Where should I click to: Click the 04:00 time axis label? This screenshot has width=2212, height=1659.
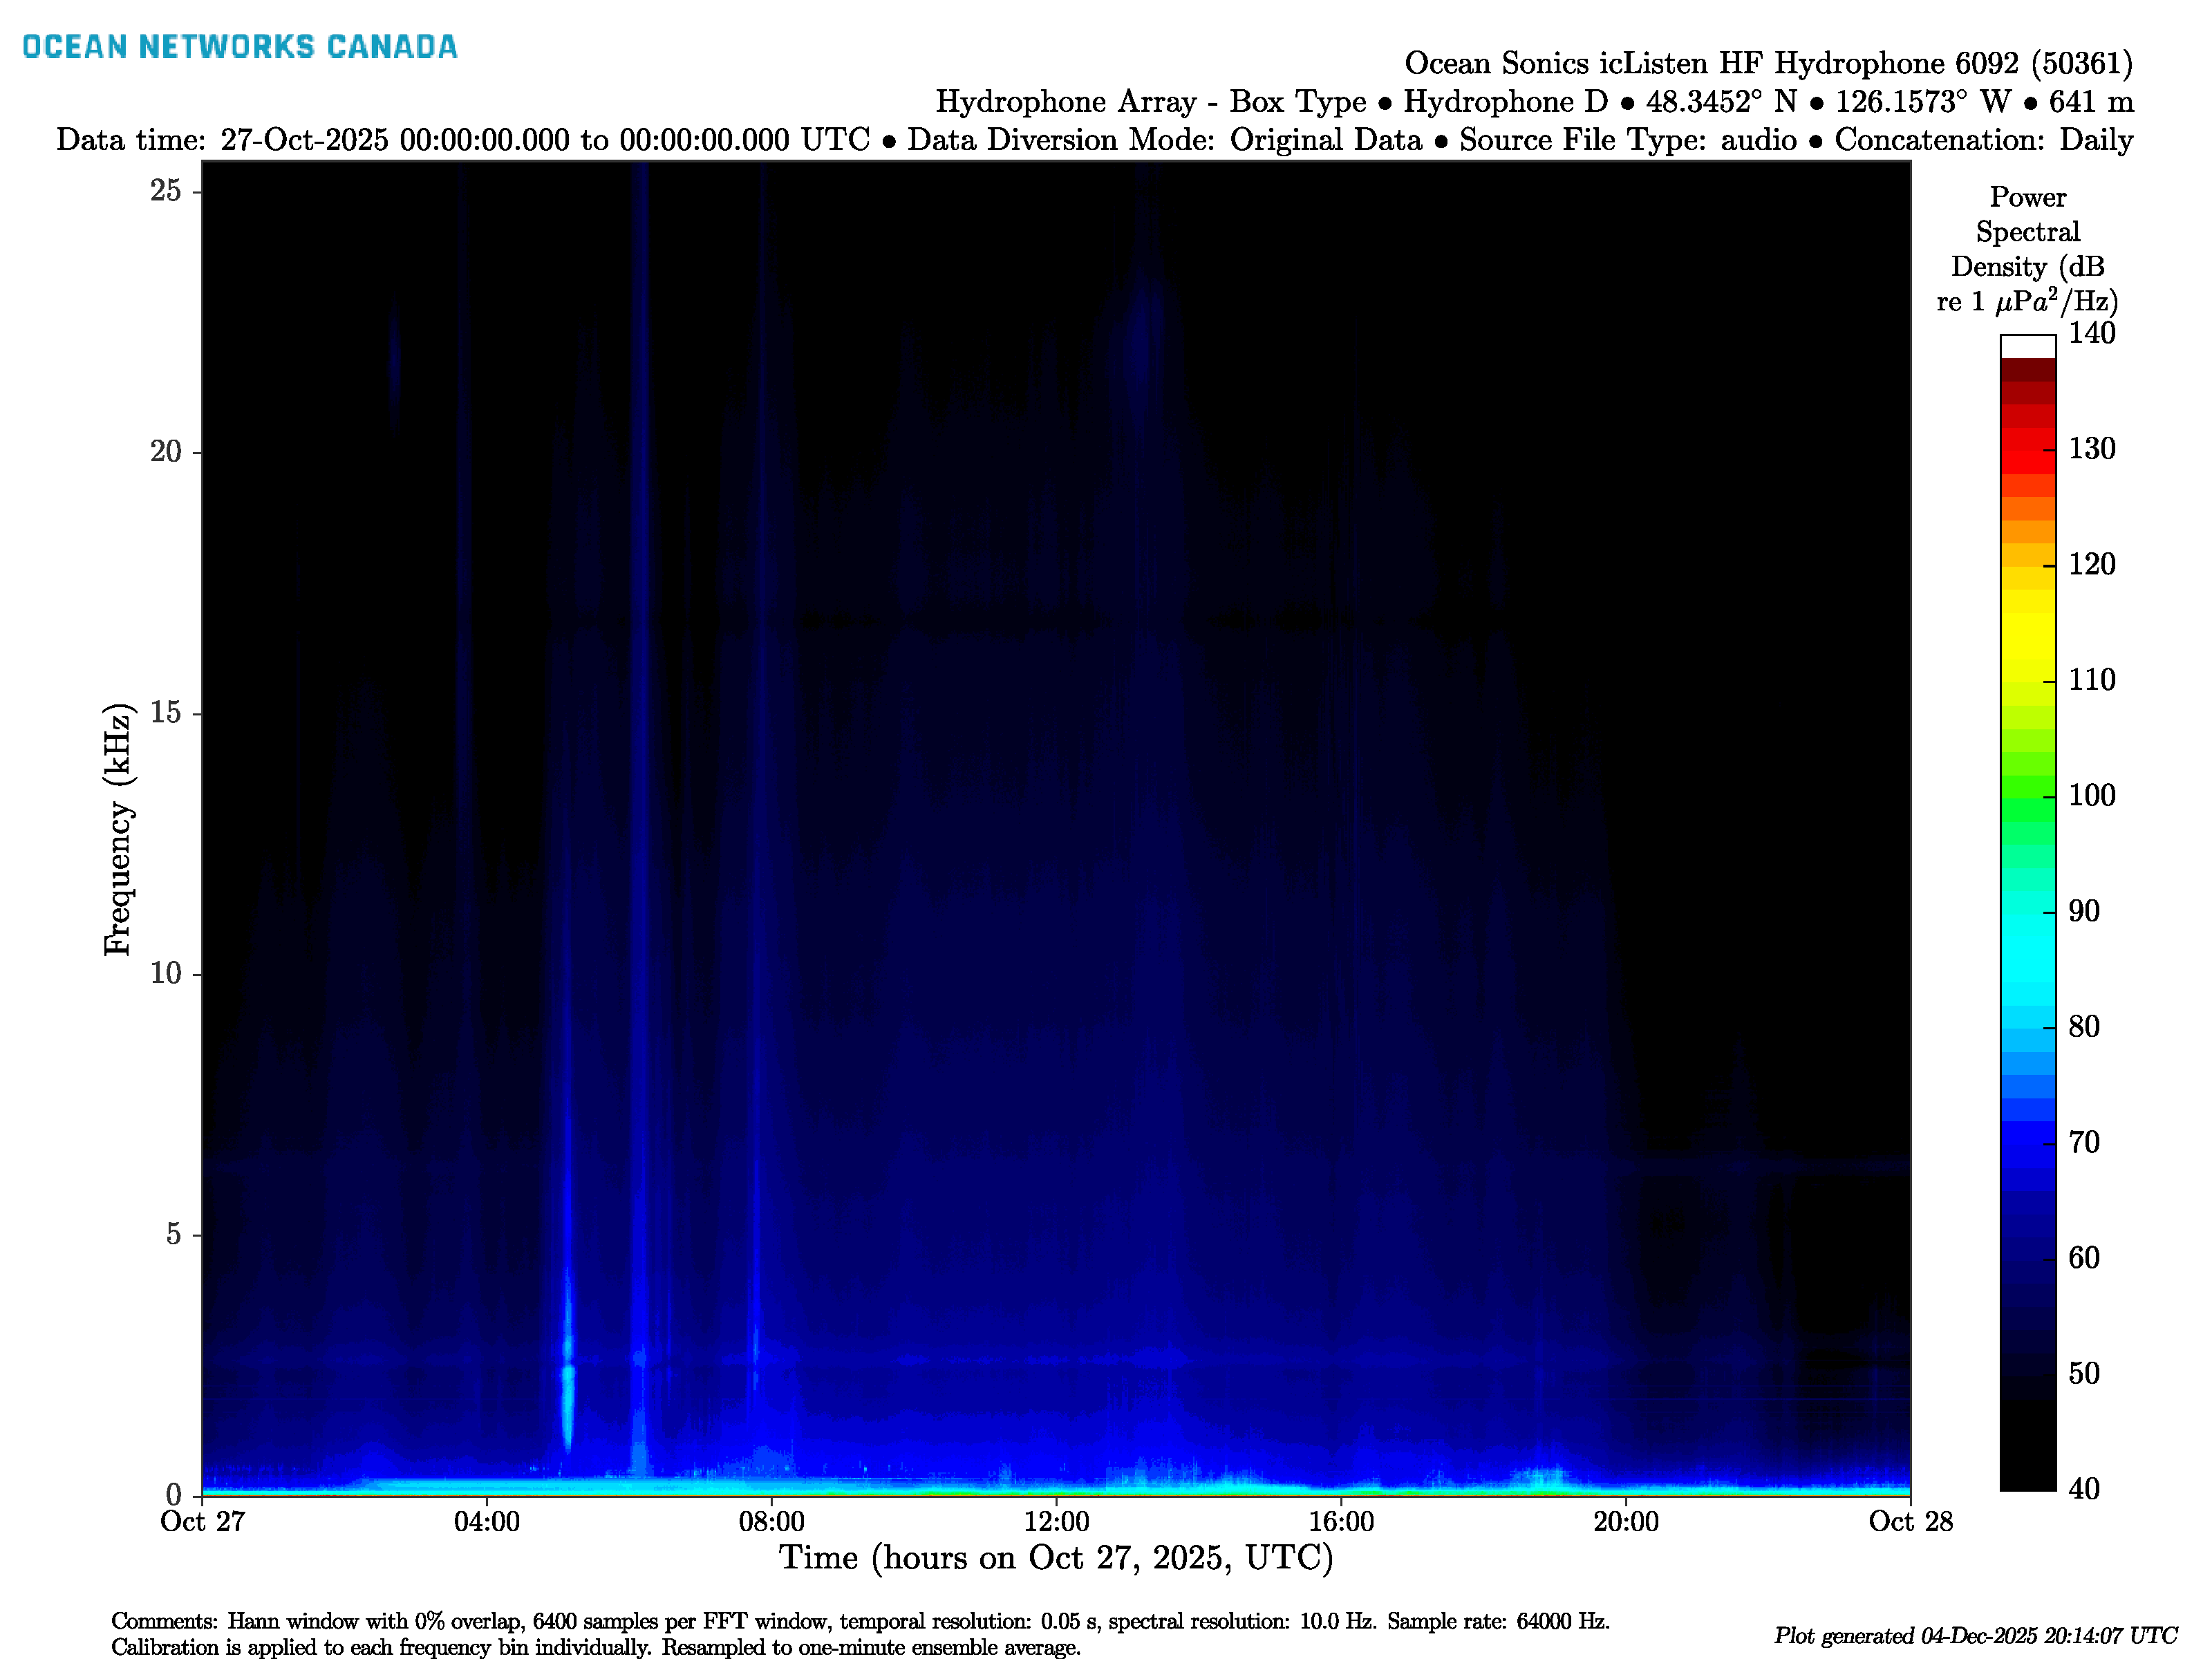487,1522
